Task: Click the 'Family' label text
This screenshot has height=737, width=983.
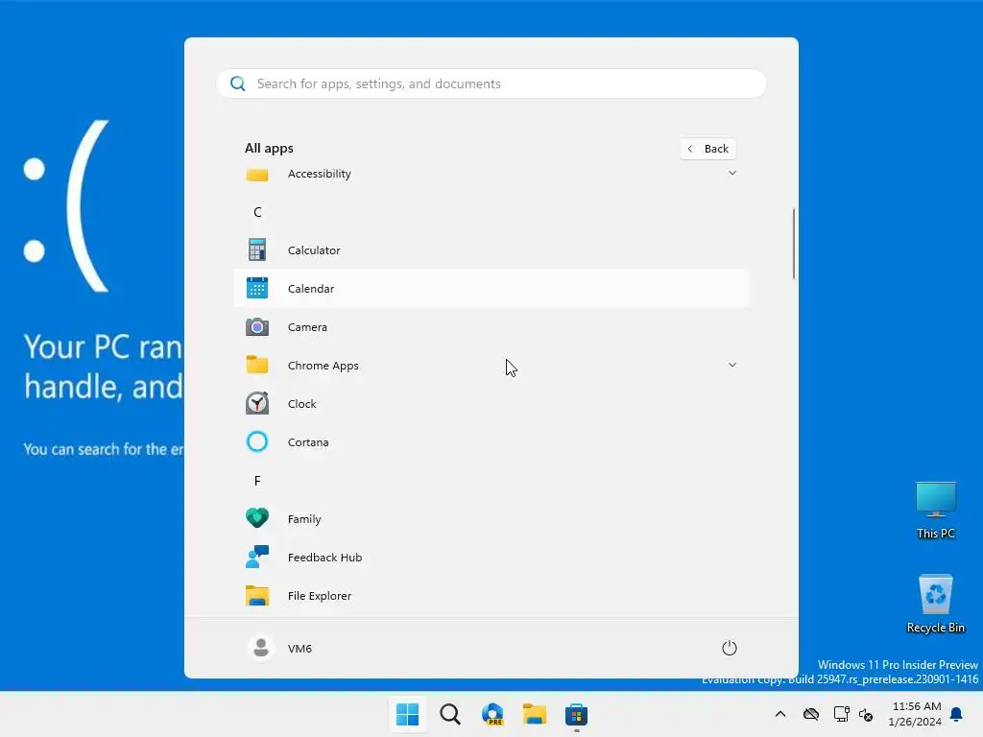Action: tap(304, 519)
